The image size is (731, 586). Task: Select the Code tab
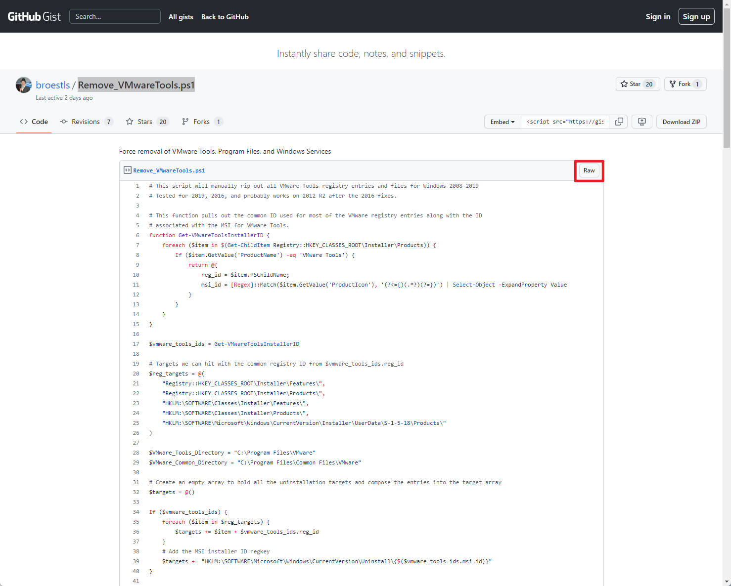(34, 122)
